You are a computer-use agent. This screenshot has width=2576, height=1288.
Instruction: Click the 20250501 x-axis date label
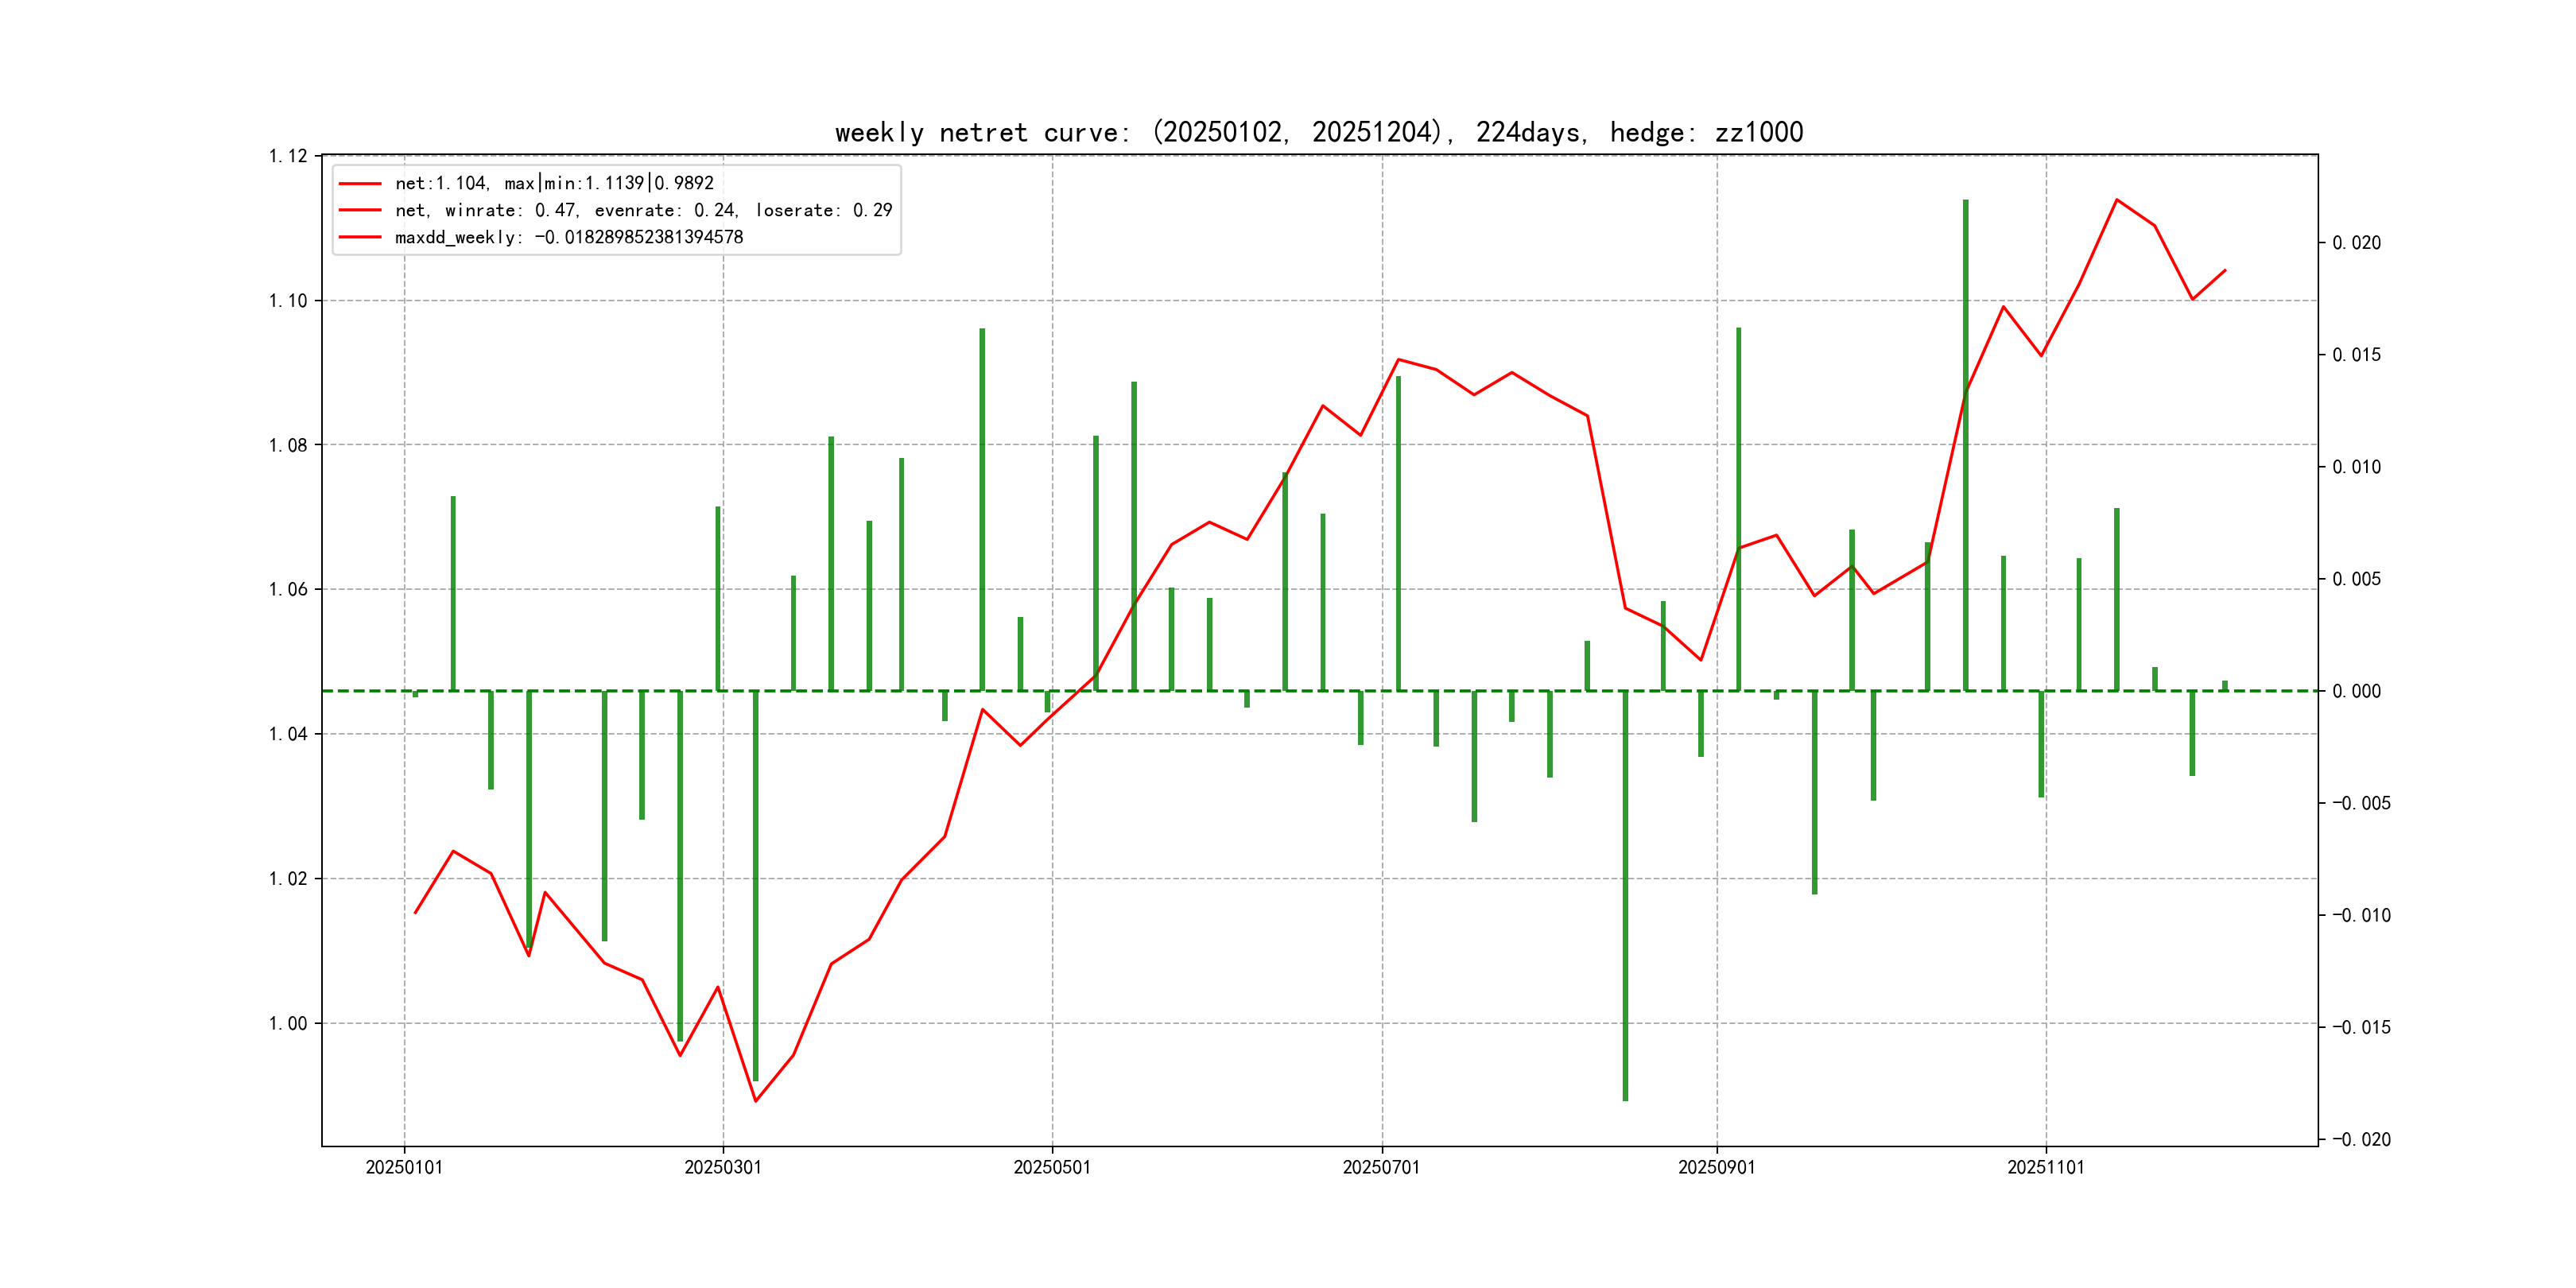pyautogui.click(x=1051, y=1167)
